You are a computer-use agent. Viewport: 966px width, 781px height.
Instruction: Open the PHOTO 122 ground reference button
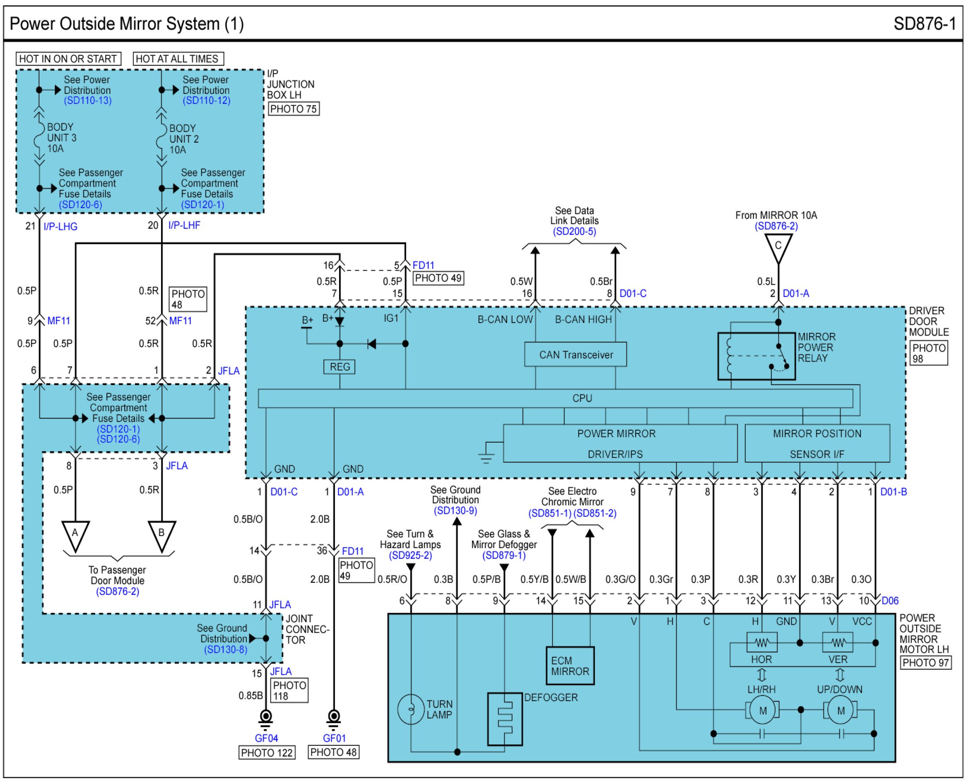coord(267,752)
